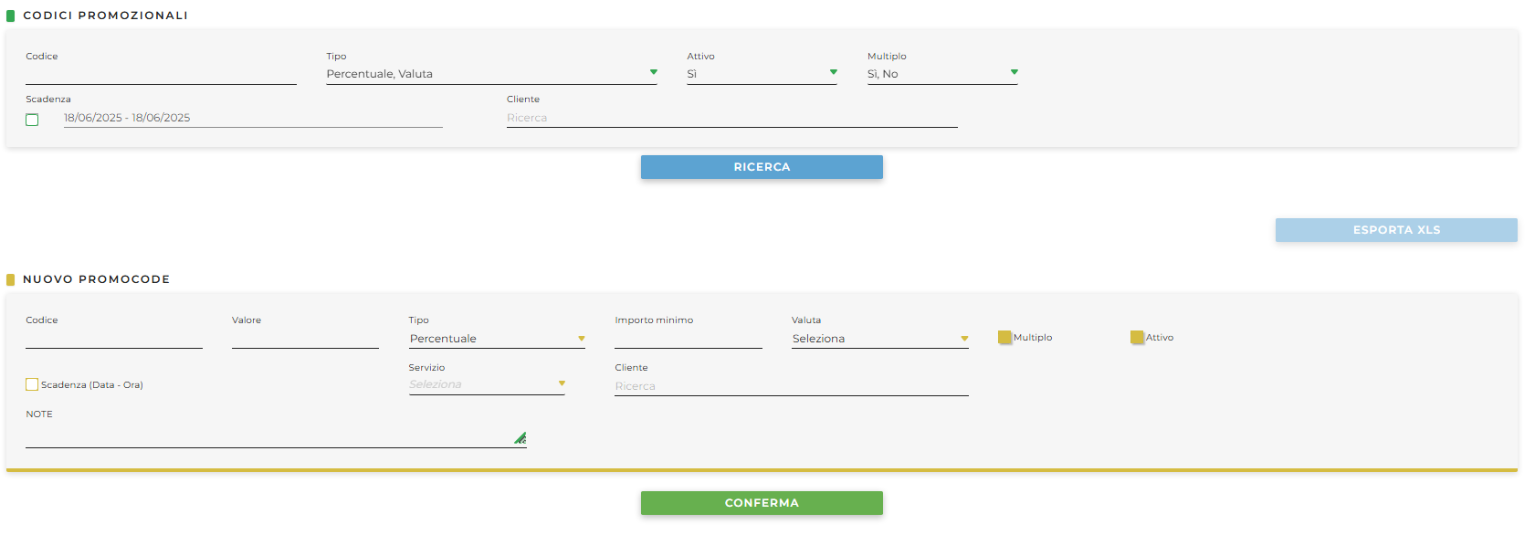This screenshot has width=1535, height=556.
Task: Expand the Valuta dropdown in new promocode
Action: pos(879,339)
